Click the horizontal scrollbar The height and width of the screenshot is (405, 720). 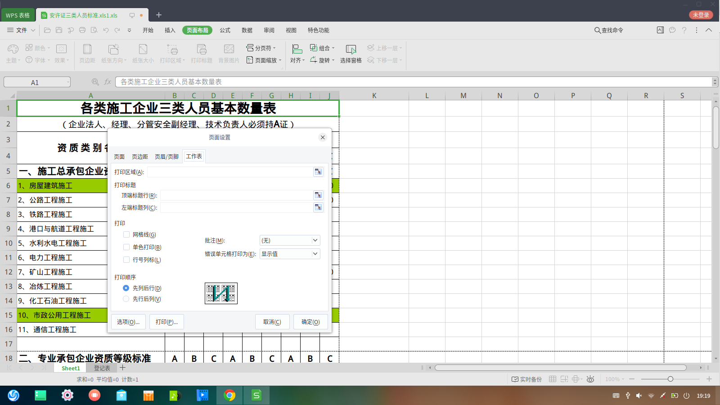[560, 368]
